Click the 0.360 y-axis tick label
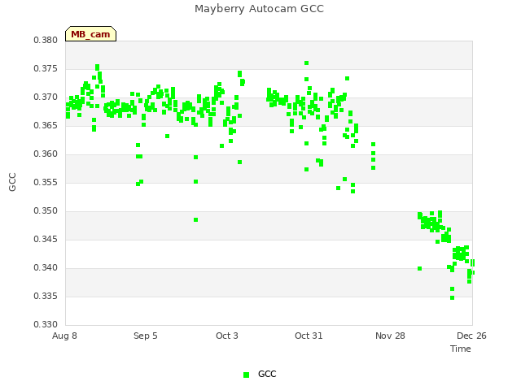521x390 pixels. click(x=46, y=154)
